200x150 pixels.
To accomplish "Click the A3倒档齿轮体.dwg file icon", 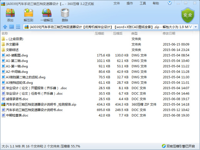I will (3, 83).
